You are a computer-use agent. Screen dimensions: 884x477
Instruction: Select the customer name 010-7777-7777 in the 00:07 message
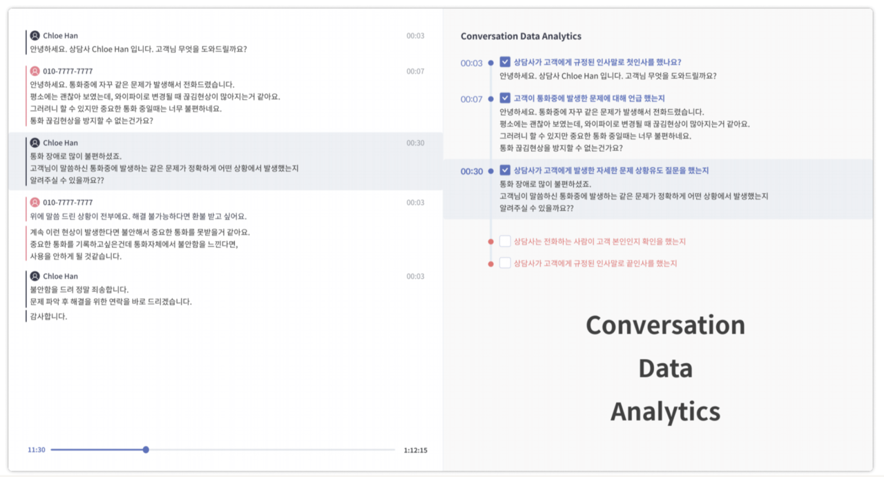[x=68, y=71]
